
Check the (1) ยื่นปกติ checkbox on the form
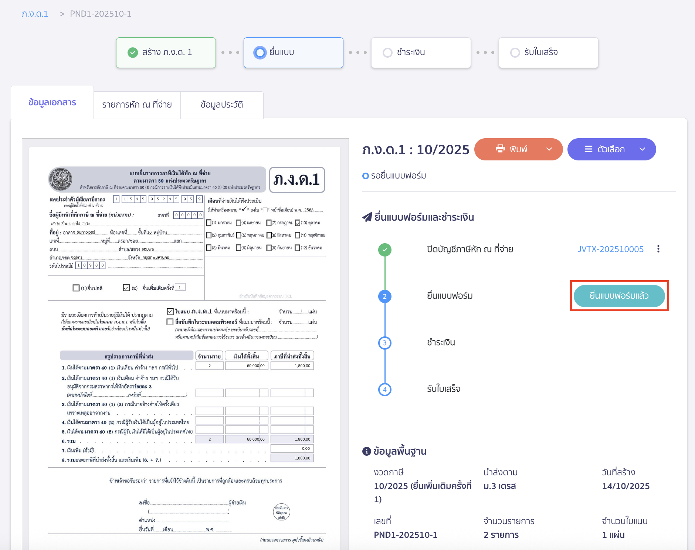click(76, 288)
